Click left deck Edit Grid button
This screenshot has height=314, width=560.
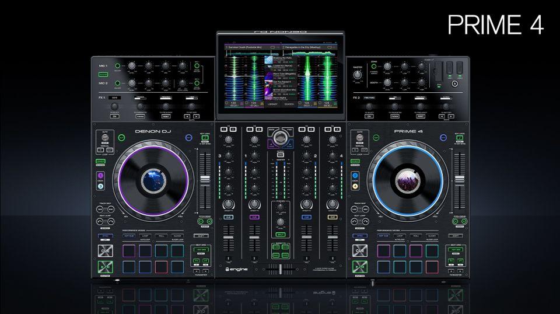point(201,250)
